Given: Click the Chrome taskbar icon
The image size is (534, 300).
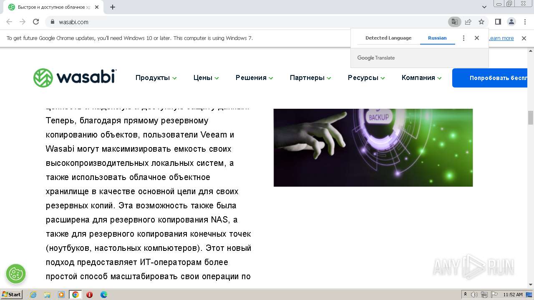Looking at the screenshot, I should (x=76, y=295).
